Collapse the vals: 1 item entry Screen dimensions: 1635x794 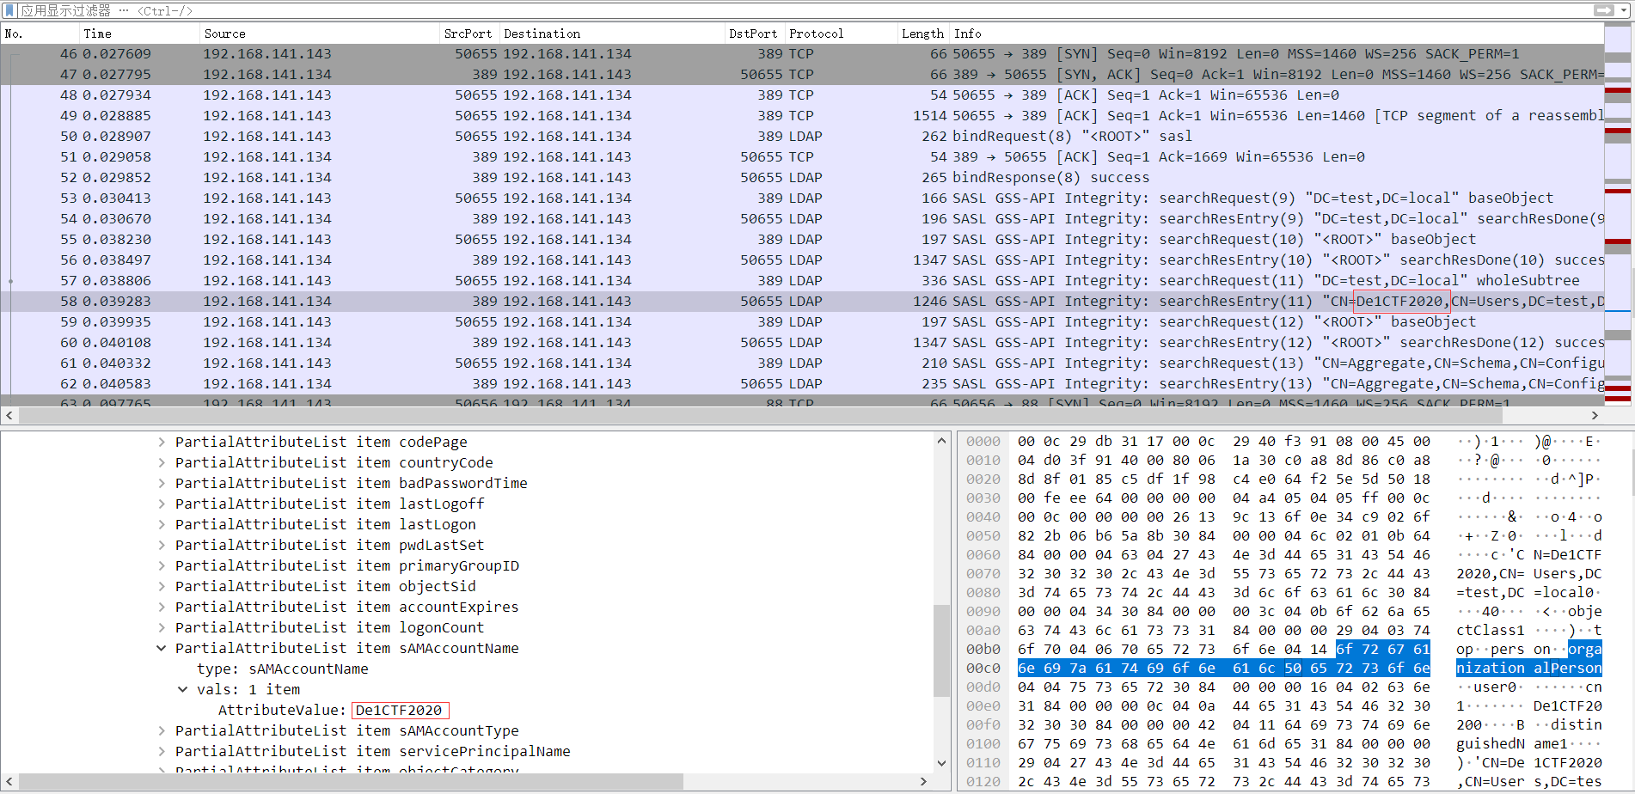182,689
